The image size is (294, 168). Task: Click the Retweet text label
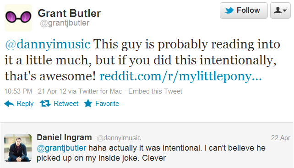pyautogui.click(x=66, y=104)
